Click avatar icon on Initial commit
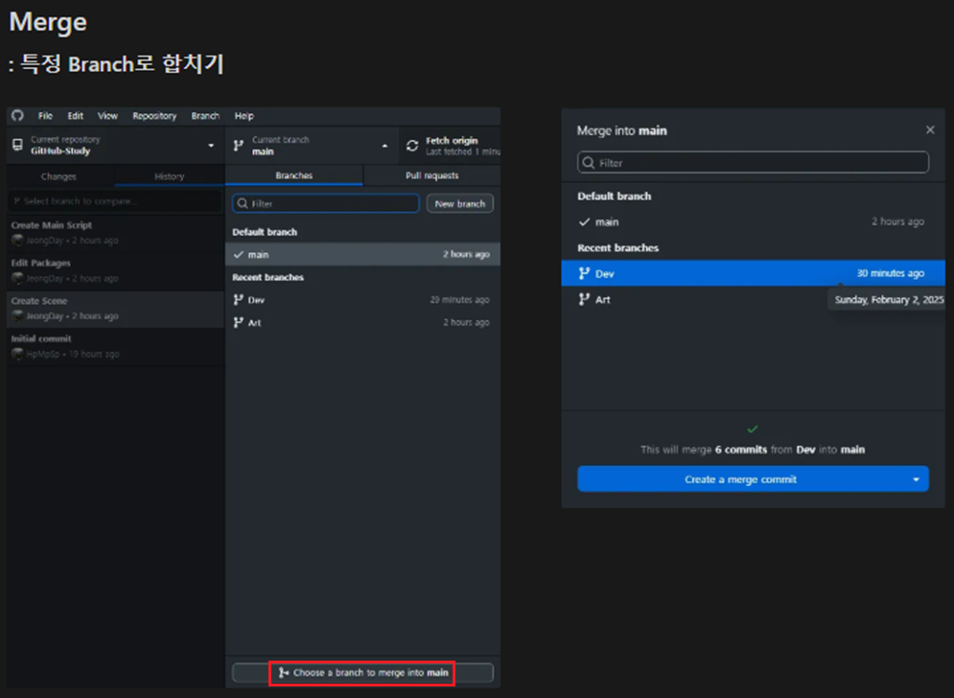The image size is (954, 698). coord(17,354)
